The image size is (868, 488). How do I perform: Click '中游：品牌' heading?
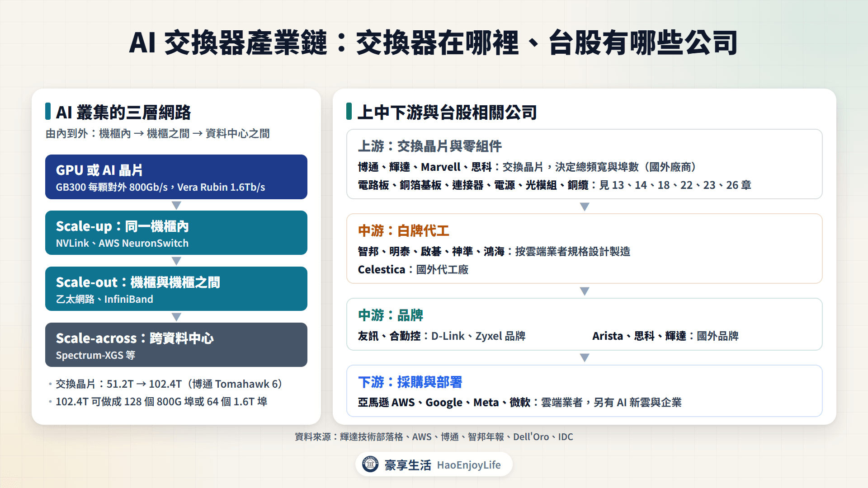(391, 315)
